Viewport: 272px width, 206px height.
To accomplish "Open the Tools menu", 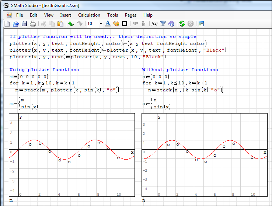I will [x=112, y=15].
